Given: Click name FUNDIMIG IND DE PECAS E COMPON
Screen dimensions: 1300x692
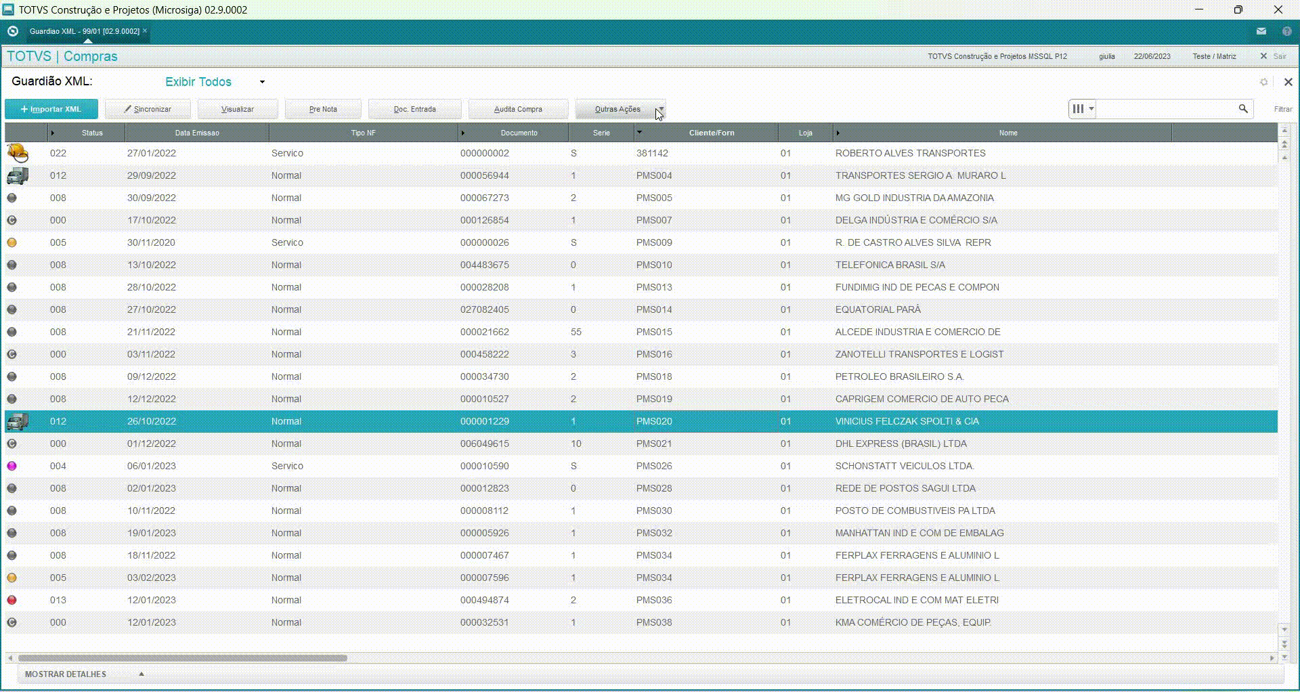Looking at the screenshot, I should 917,287.
